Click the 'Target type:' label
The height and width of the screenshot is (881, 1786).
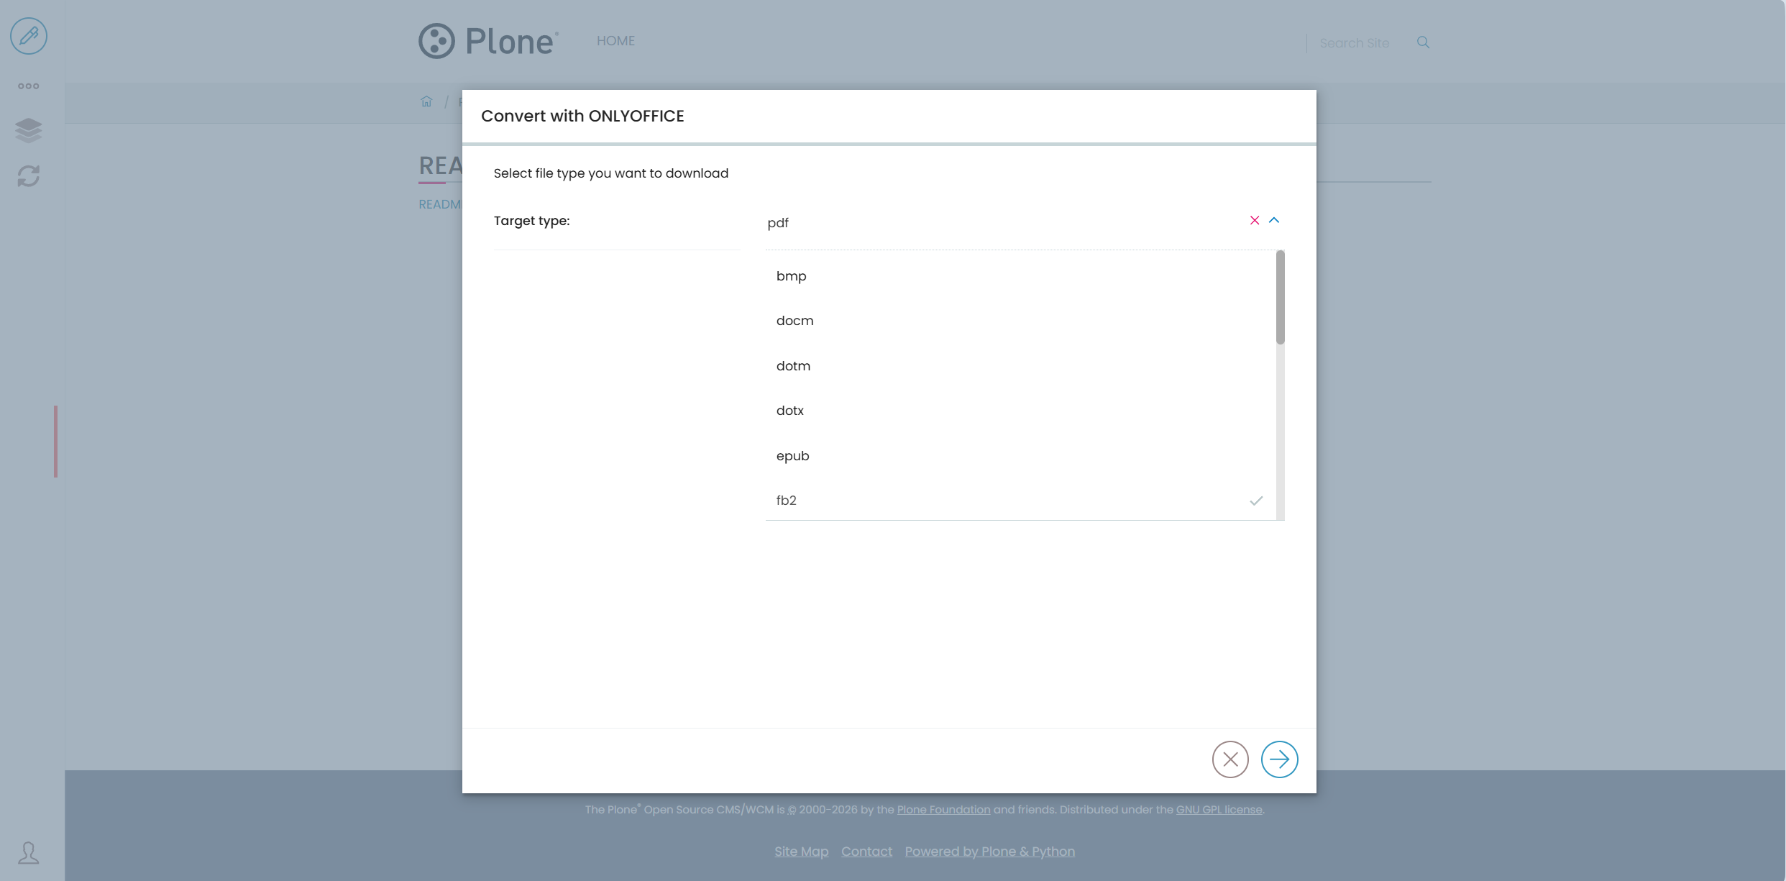click(531, 221)
